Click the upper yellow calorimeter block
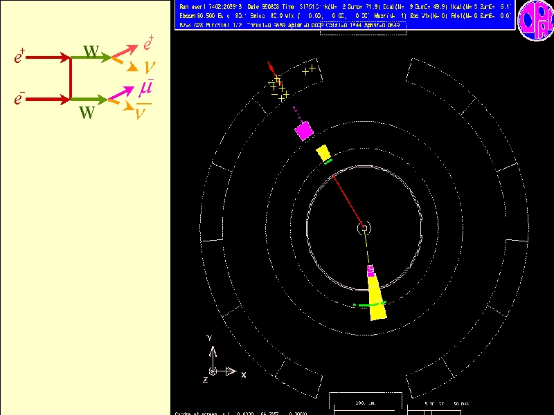The image size is (554, 415). [x=323, y=154]
